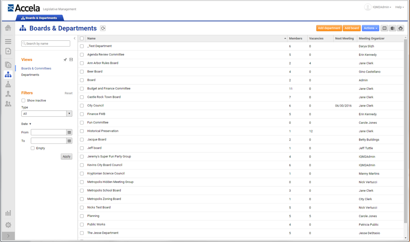Open the Type dropdown
This screenshot has width=410, height=242.
coord(47,114)
